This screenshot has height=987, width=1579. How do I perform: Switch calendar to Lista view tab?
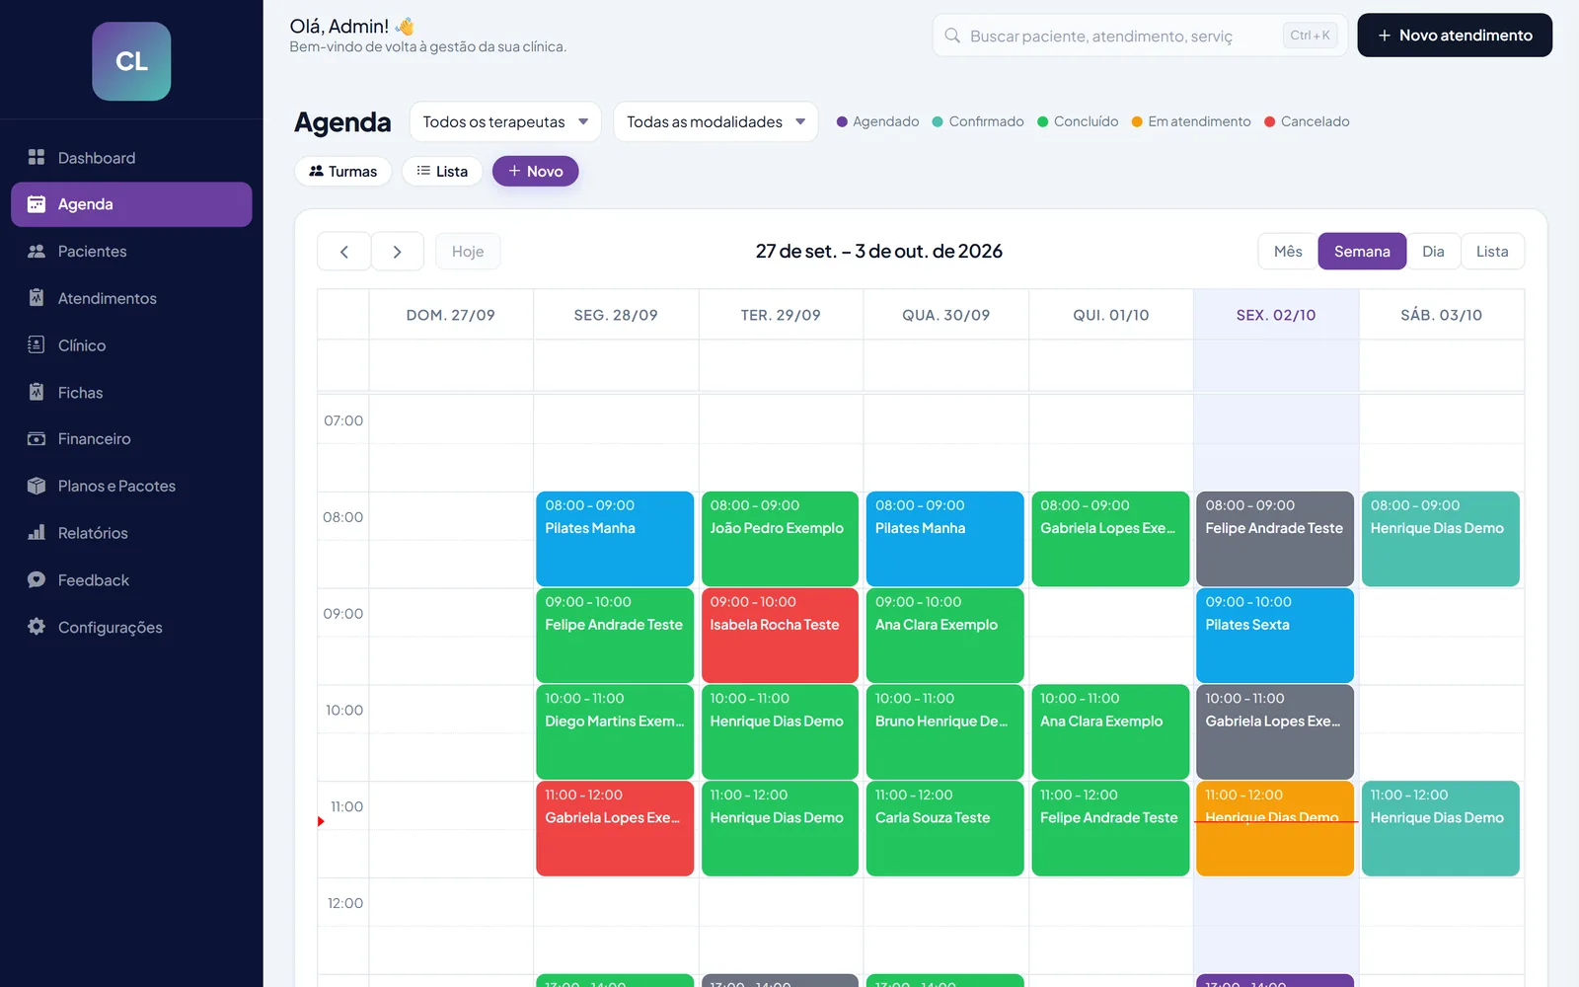coord(1492,252)
